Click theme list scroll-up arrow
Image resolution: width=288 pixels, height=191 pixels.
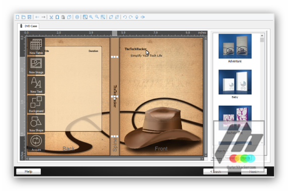tap(262, 36)
